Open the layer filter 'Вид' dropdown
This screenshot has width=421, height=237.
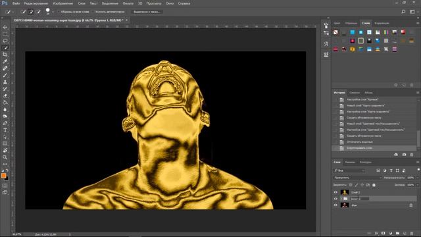(349, 171)
